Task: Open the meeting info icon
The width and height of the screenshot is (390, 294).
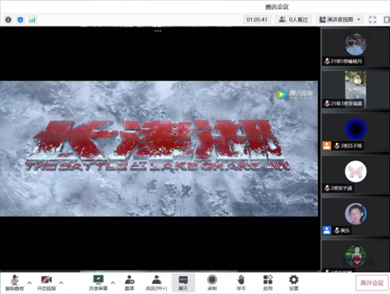Action: [8, 20]
